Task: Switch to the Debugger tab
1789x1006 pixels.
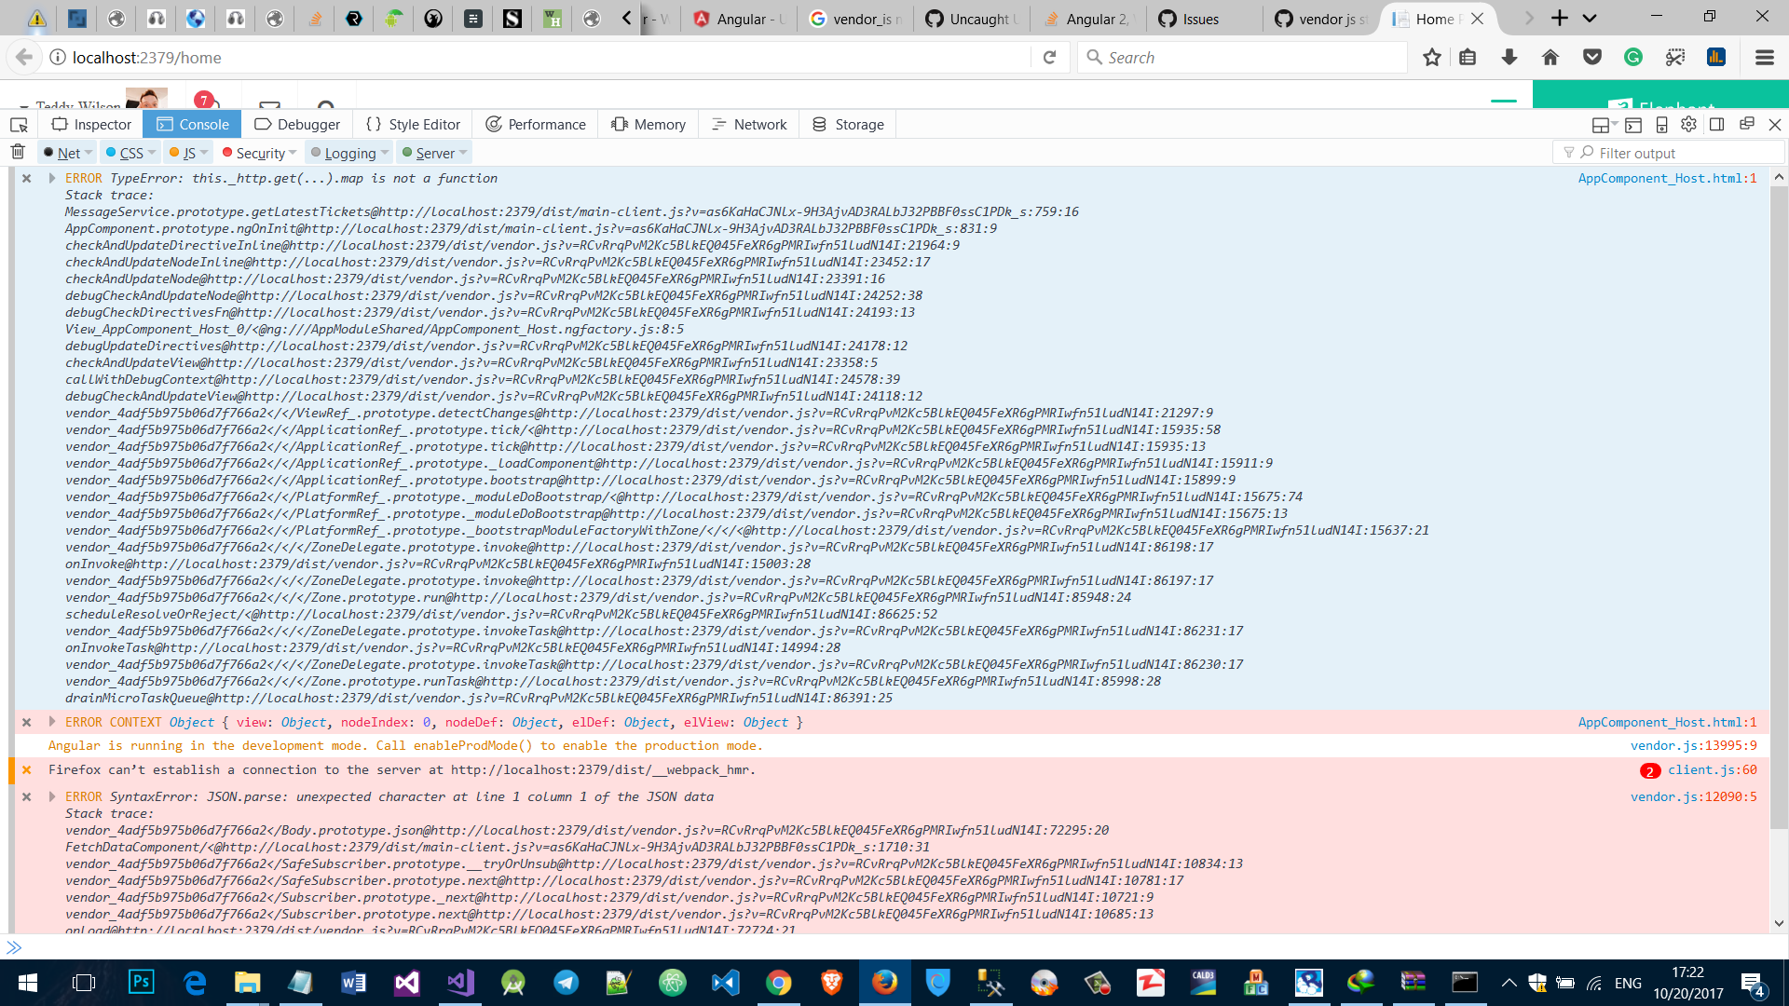Action: point(297,125)
